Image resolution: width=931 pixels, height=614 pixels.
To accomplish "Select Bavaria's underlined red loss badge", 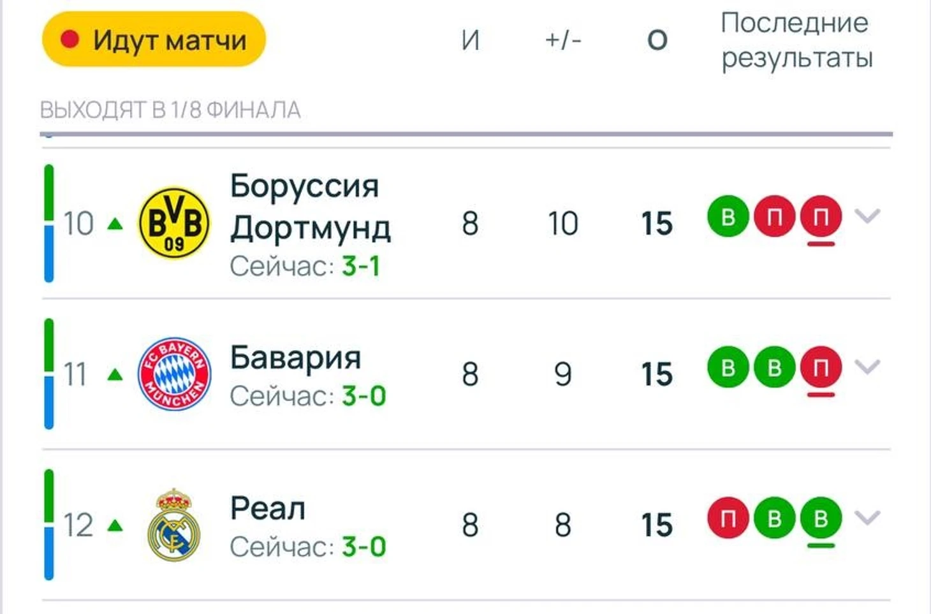I will (x=821, y=367).
